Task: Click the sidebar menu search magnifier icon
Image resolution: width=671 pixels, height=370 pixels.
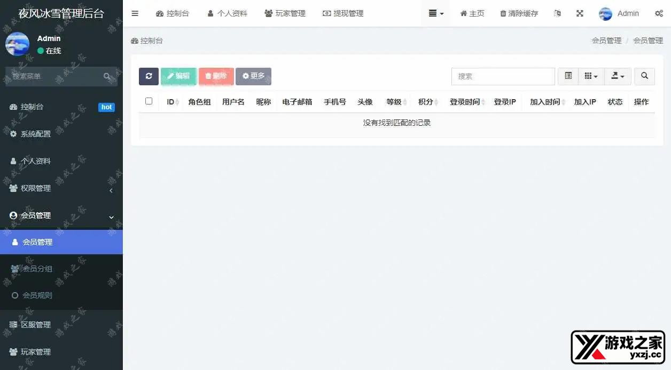Action: pyautogui.click(x=107, y=76)
